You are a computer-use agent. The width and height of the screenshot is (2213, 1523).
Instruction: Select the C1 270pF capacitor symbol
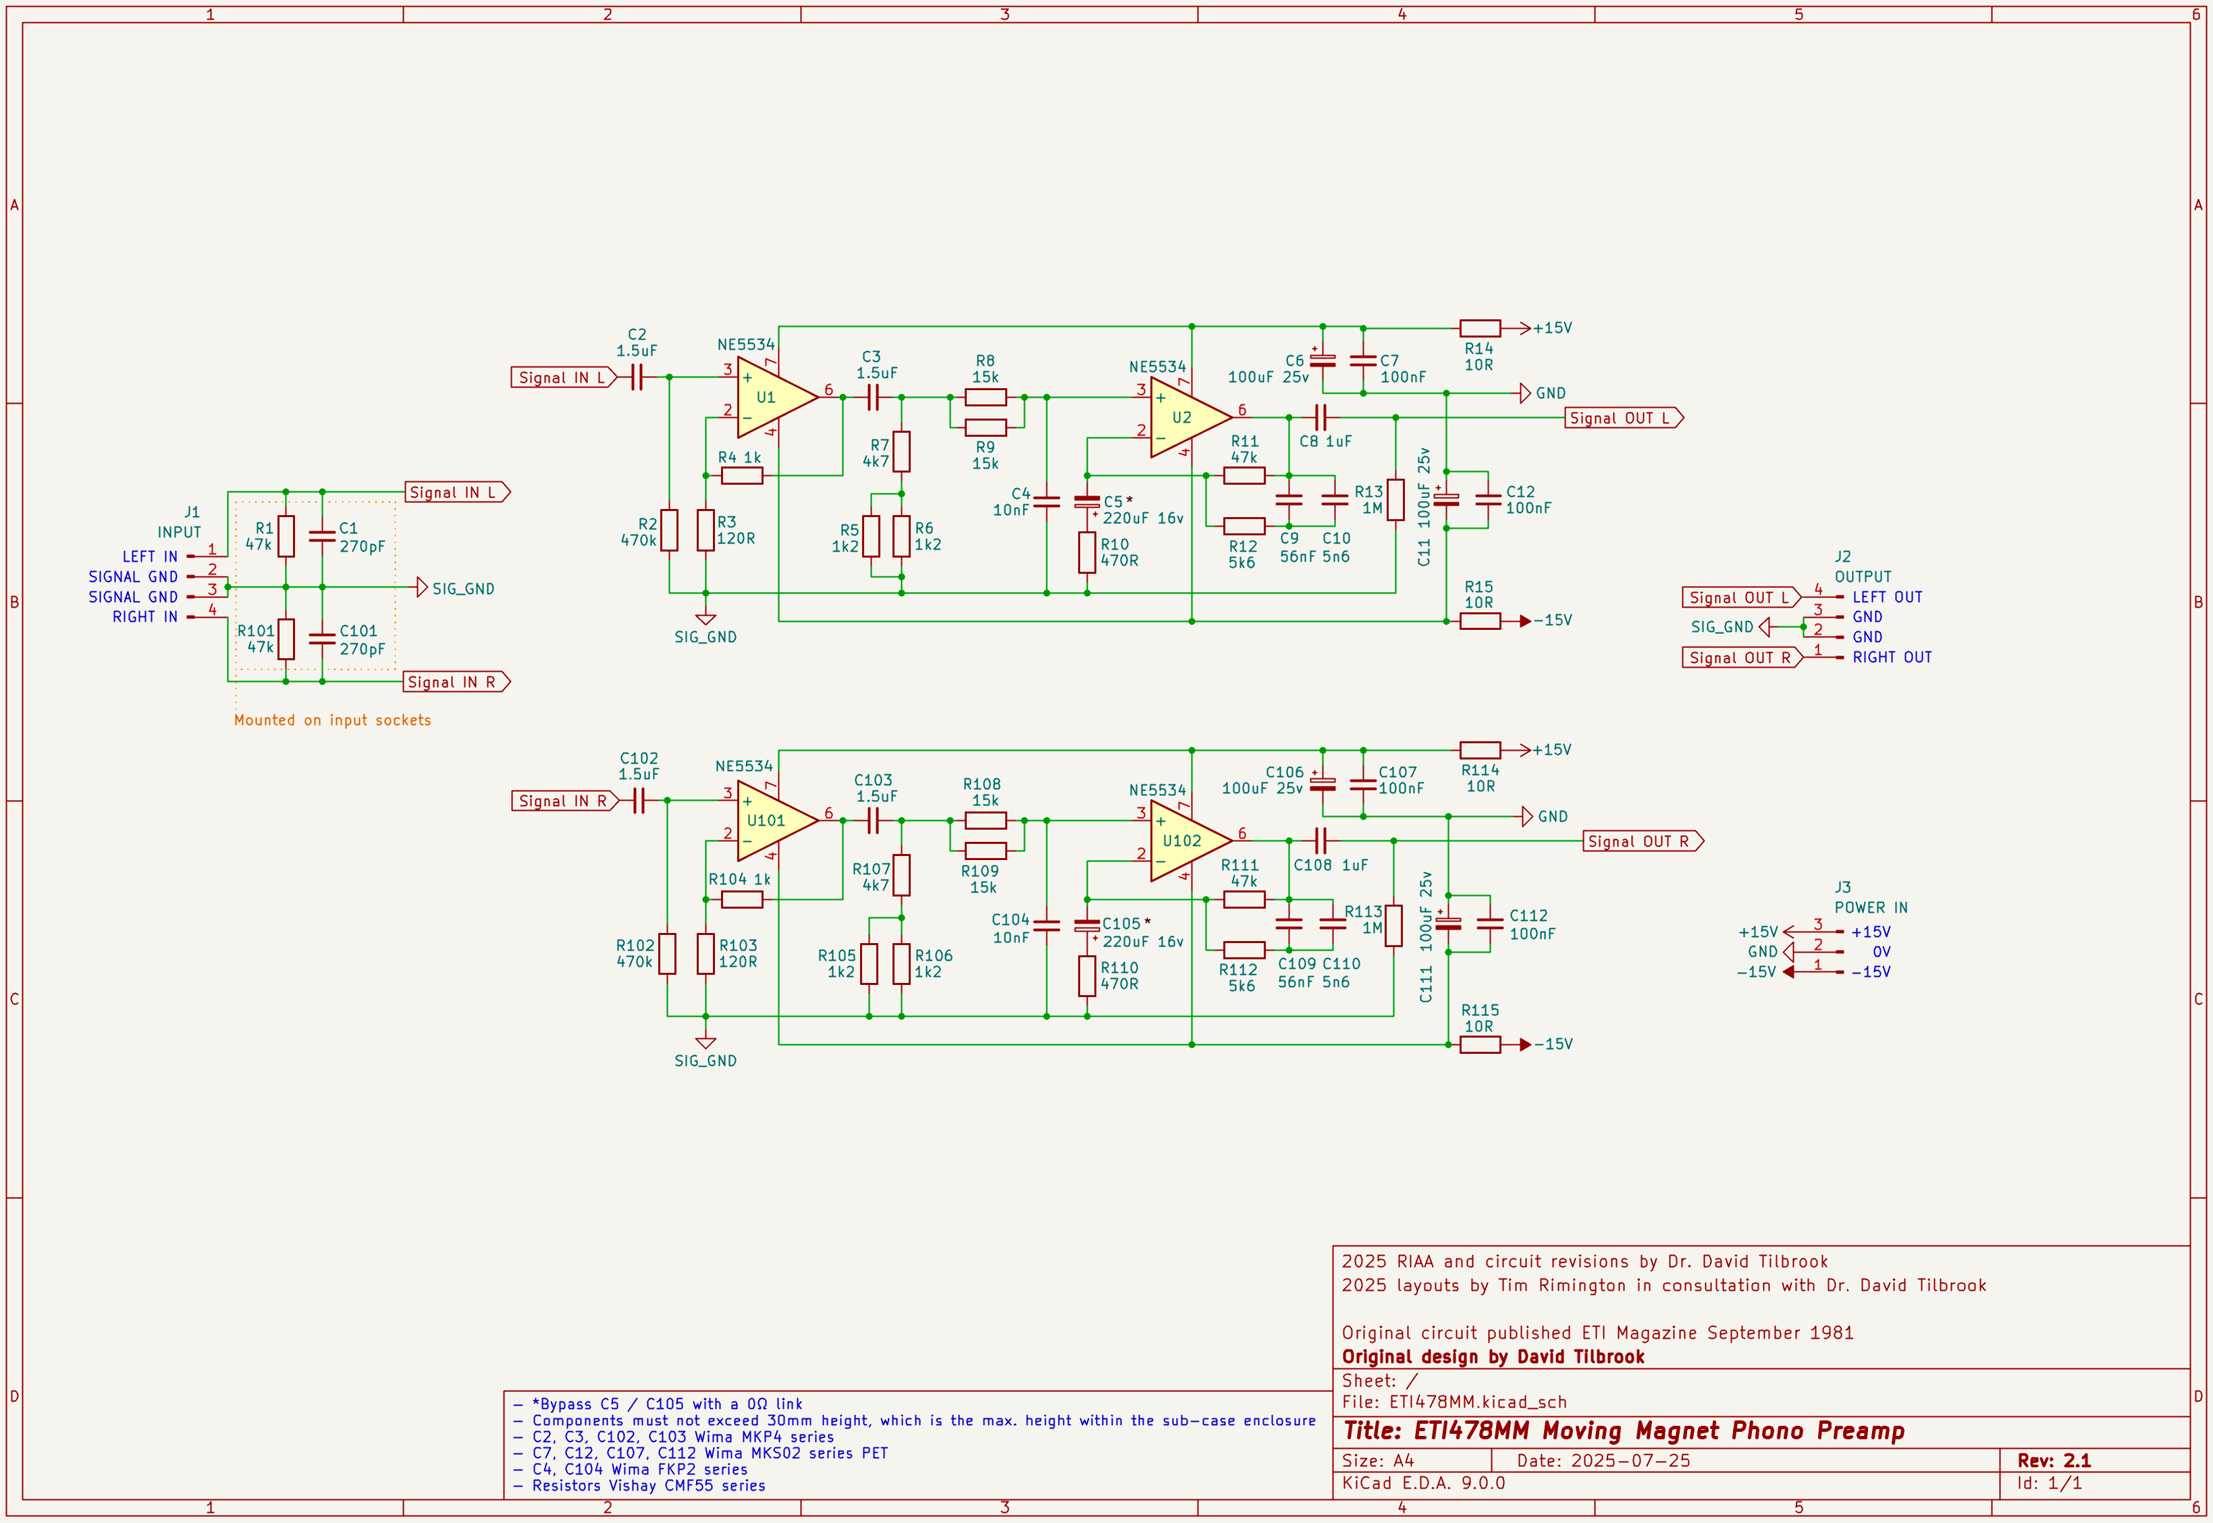coord(323,536)
